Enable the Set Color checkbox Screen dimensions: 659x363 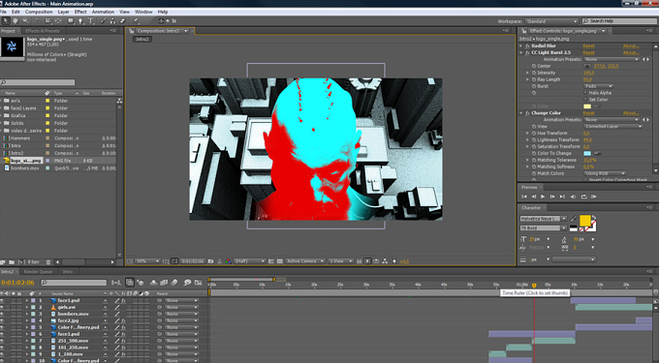(586, 100)
